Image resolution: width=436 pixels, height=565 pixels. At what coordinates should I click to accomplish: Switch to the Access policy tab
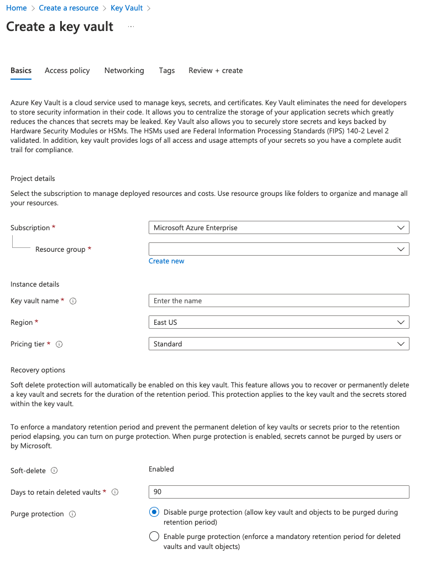coord(67,71)
